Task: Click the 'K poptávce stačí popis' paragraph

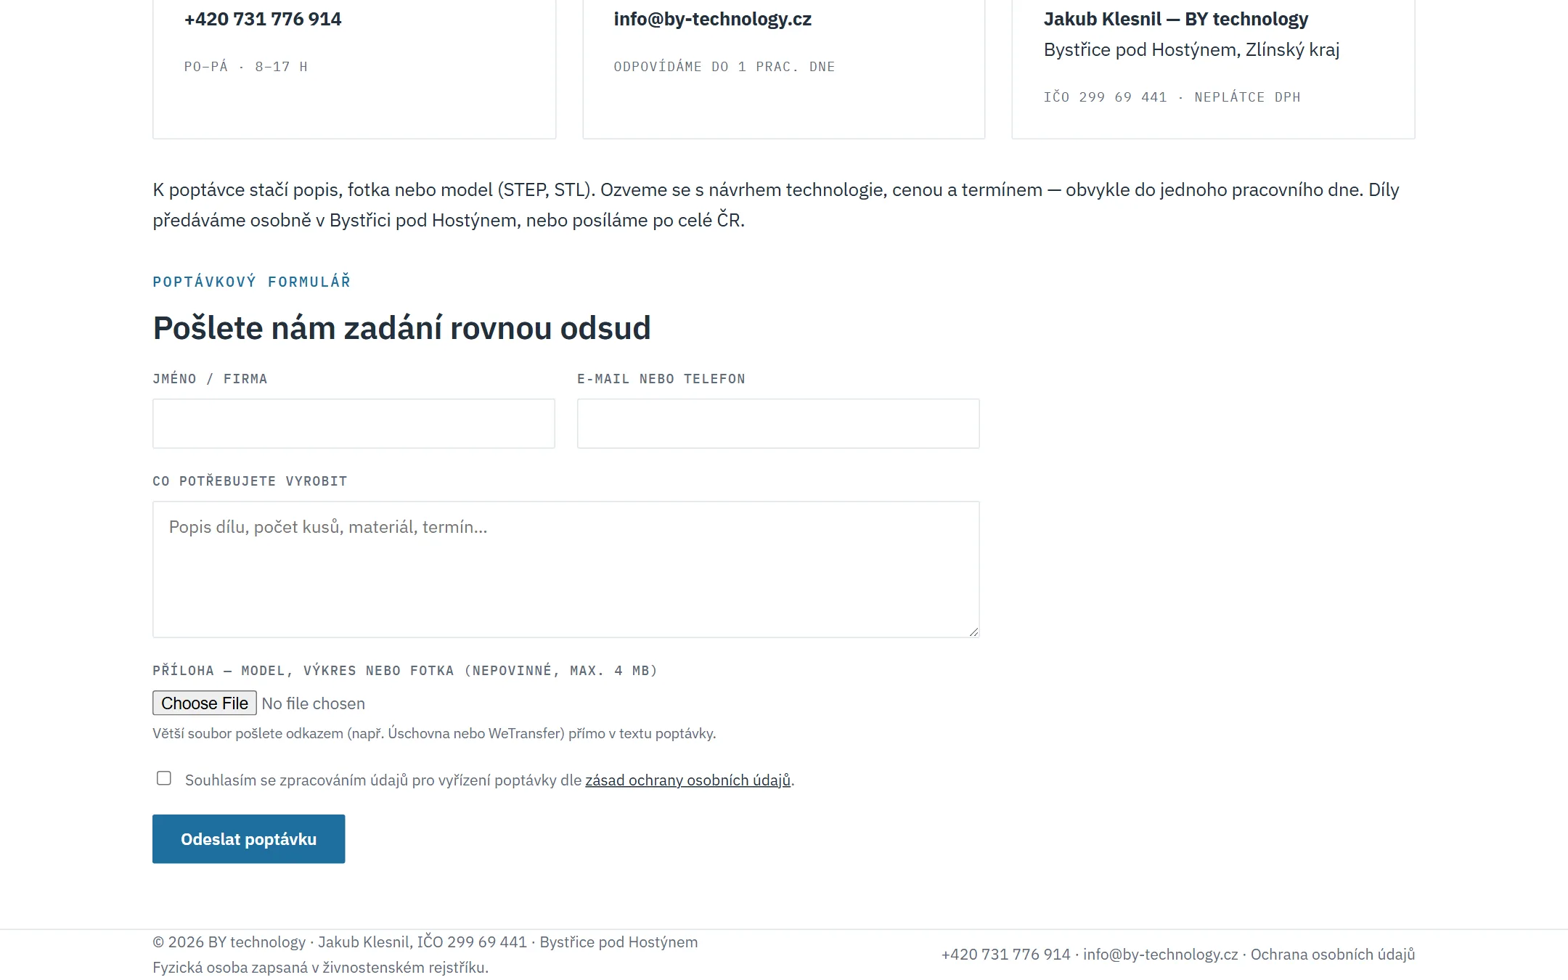Action: pyautogui.click(x=775, y=205)
